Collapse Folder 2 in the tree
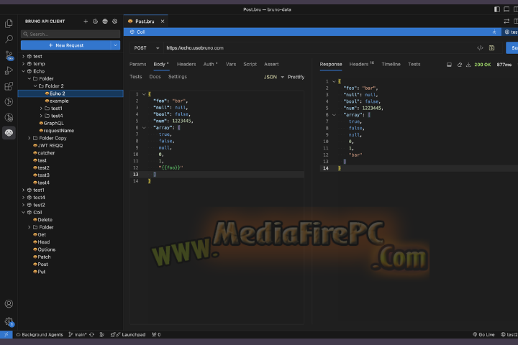Image resolution: width=518 pixels, height=345 pixels. (x=35, y=86)
